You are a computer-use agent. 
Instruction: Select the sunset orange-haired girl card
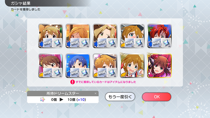tap(78, 36)
